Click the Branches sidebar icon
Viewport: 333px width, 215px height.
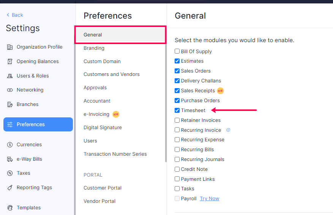pos(10,104)
